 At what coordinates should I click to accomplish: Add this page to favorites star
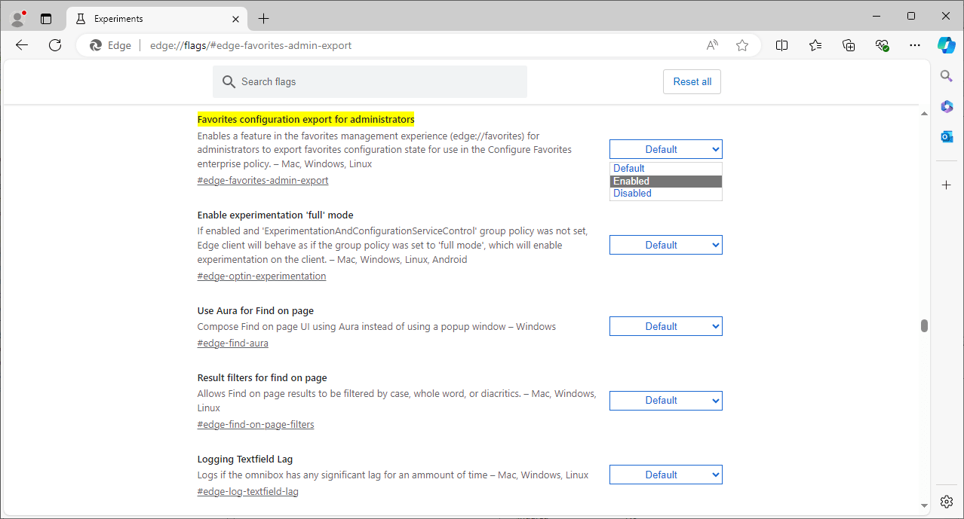point(742,45)
